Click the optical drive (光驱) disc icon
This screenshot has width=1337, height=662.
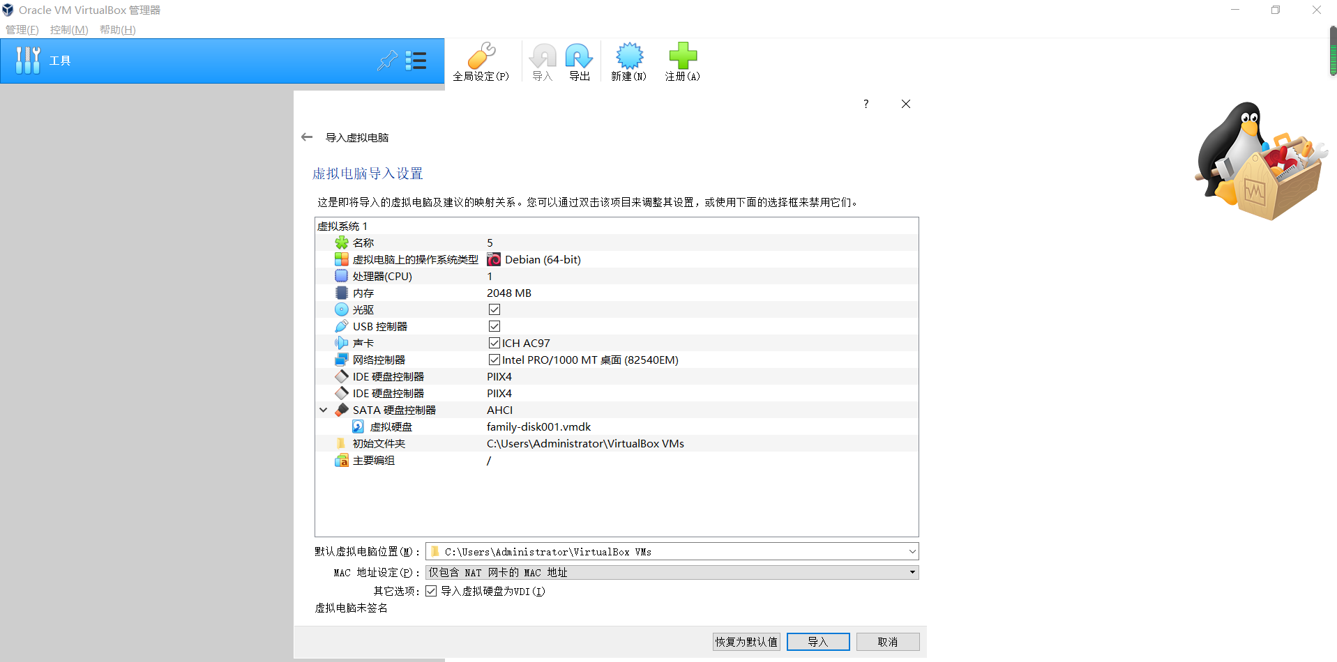click(342, 309)
